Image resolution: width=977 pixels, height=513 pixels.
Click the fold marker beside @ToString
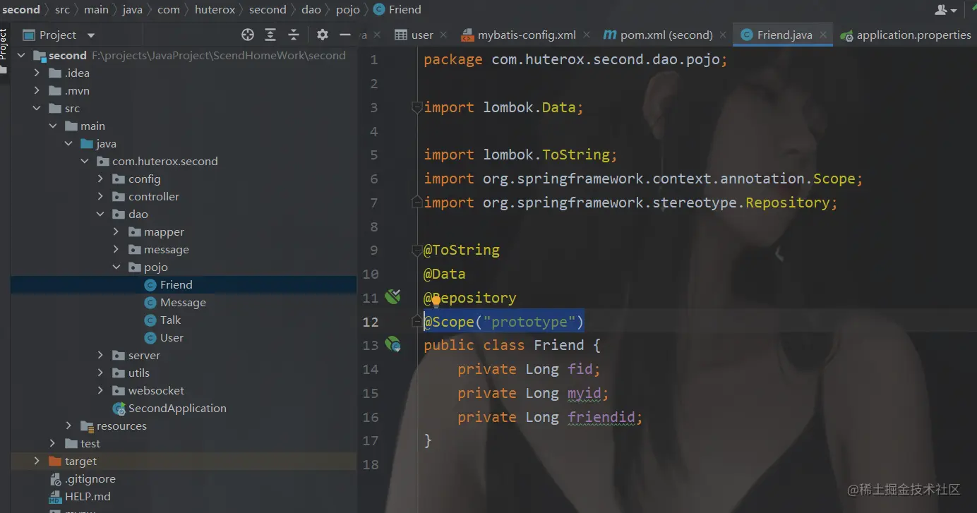[x=417, y=250]
